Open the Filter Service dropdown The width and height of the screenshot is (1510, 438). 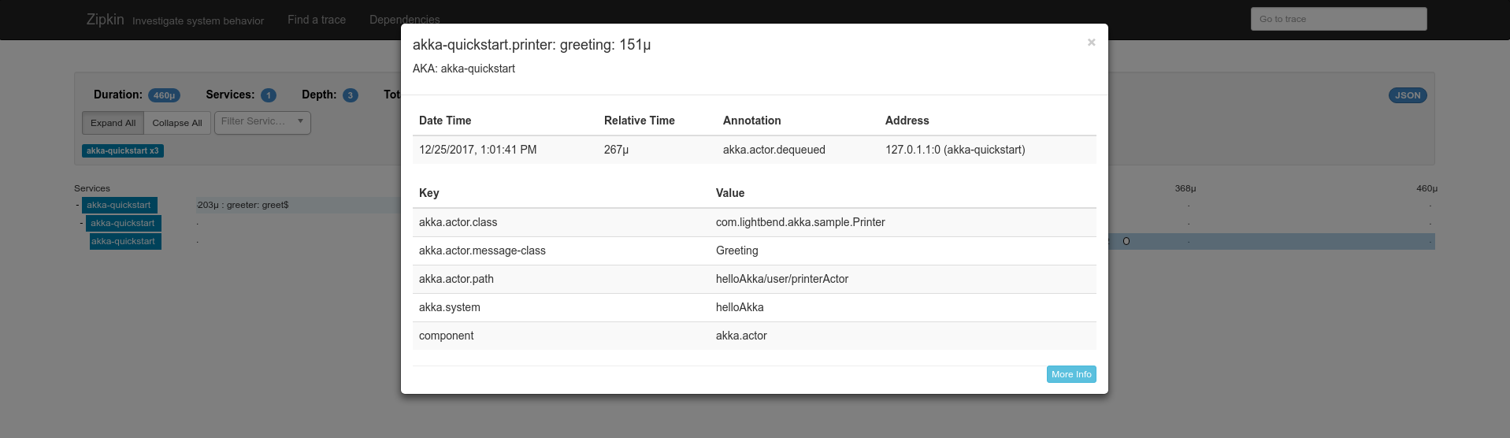(x=262, y=122)
